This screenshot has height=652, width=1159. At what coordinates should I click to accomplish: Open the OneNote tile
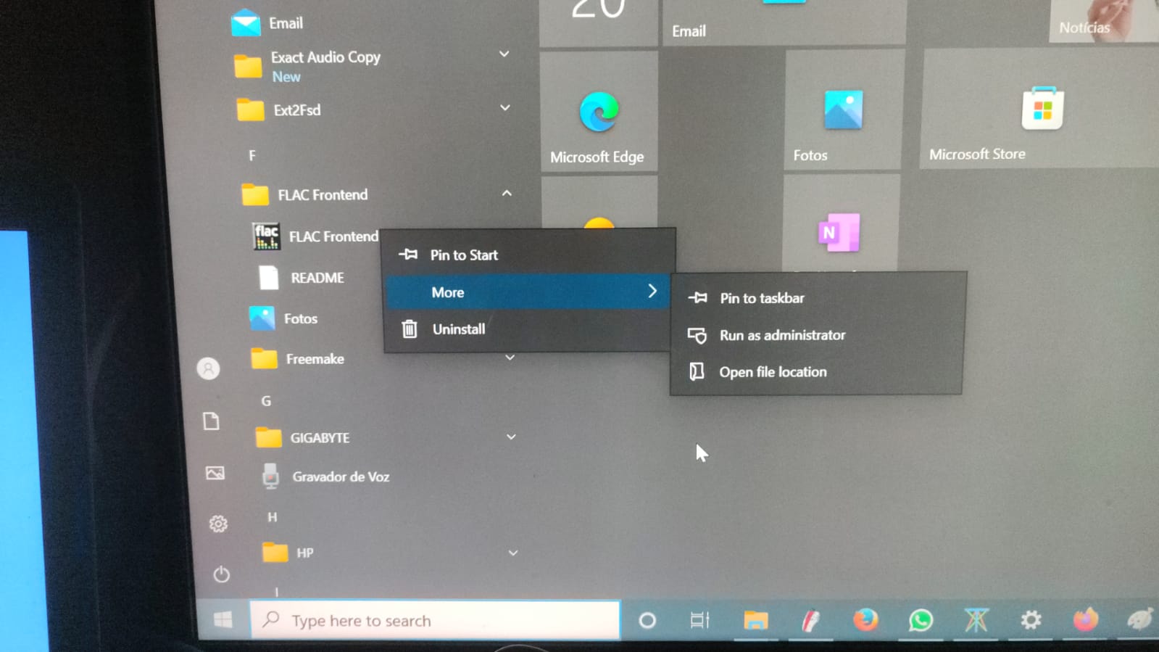point(840,225)
